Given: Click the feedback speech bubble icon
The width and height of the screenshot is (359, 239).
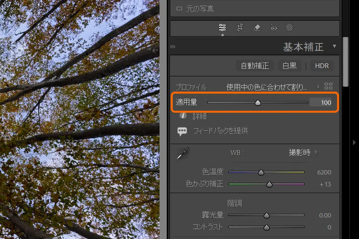Looking at the screenshot, I should tap(182, 131).
